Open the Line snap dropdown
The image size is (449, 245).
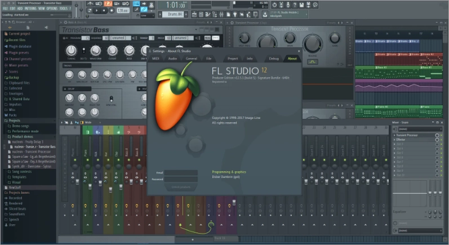click(x=148, y=15)
